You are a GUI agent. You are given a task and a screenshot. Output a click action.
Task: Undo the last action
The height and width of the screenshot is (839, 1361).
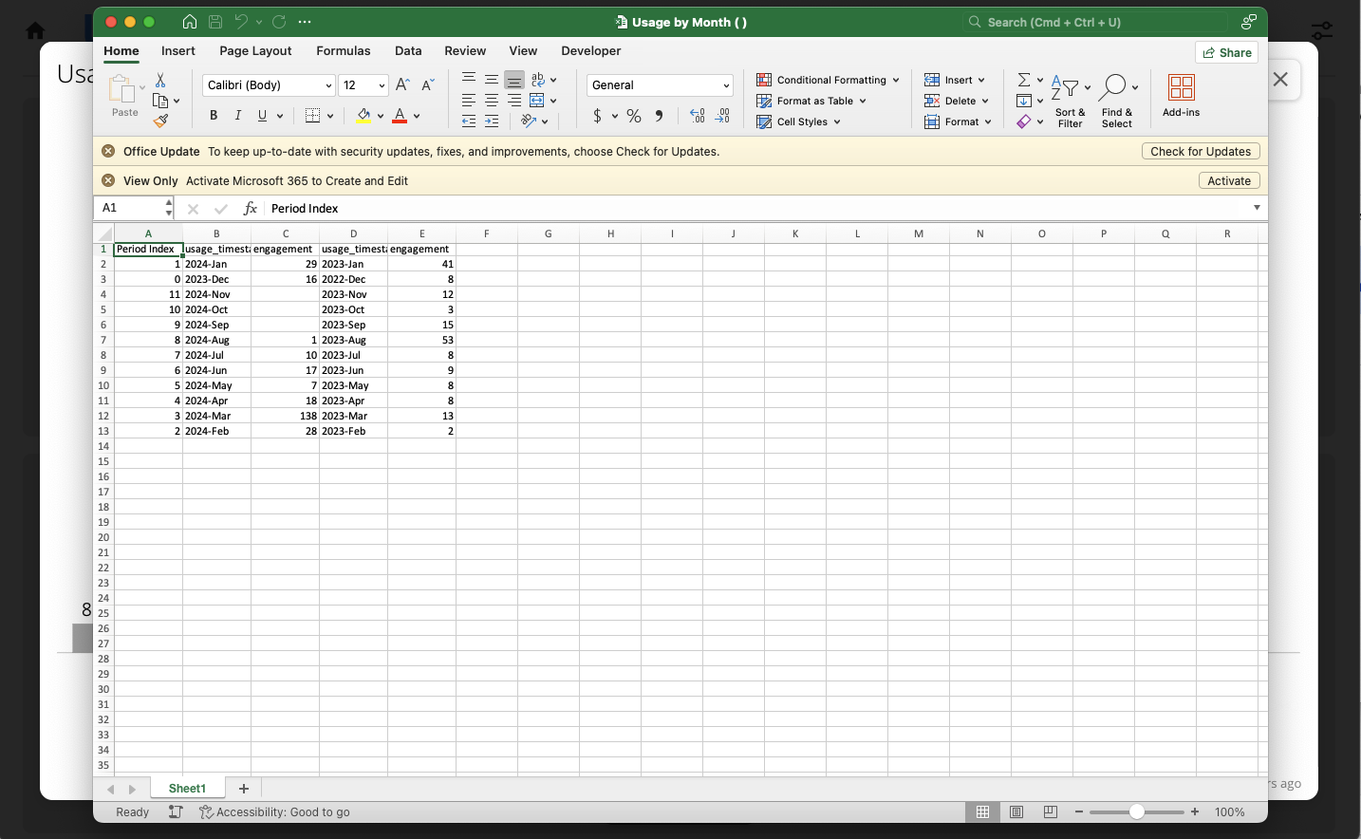pos(241,22)
